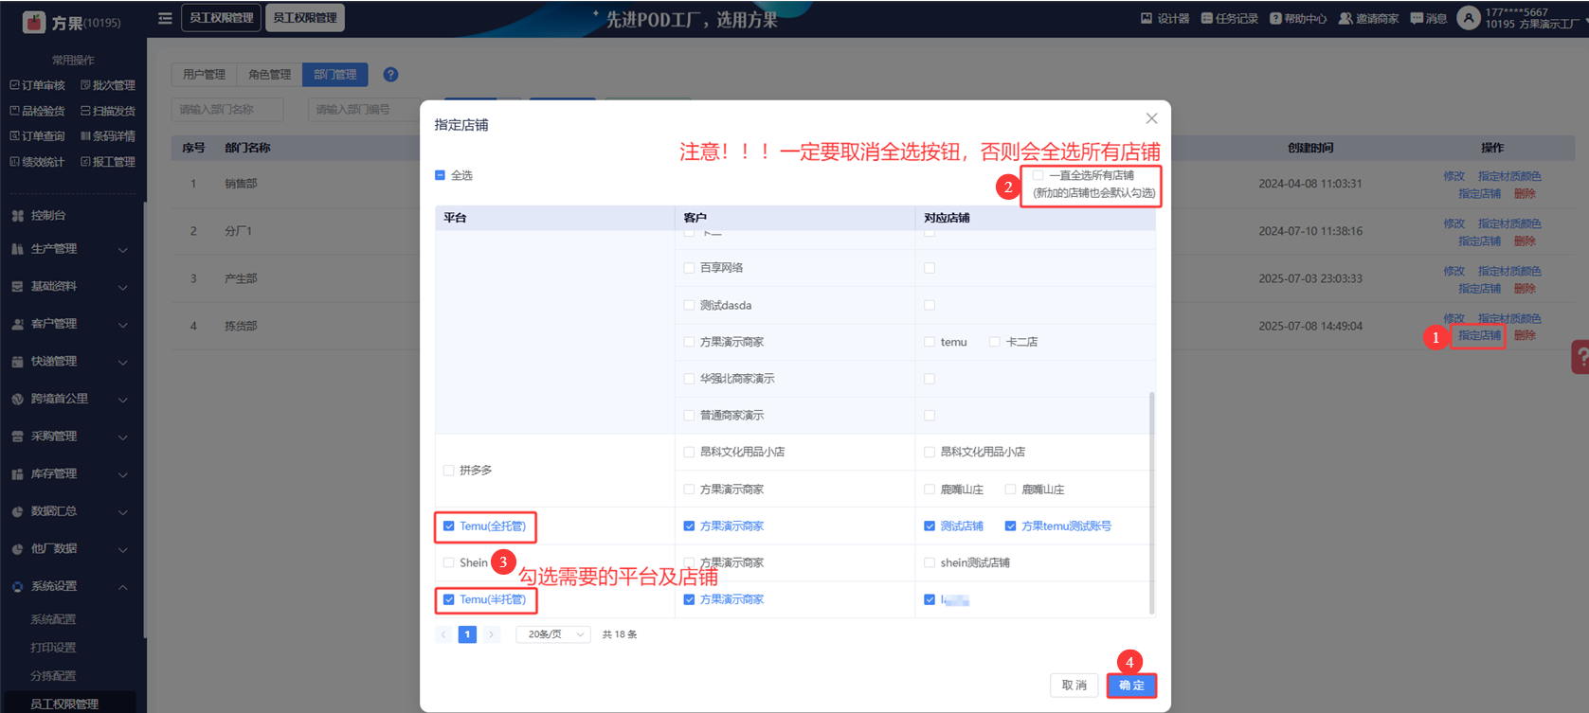Open the 扫描发货 shortcut

point(108,111)
